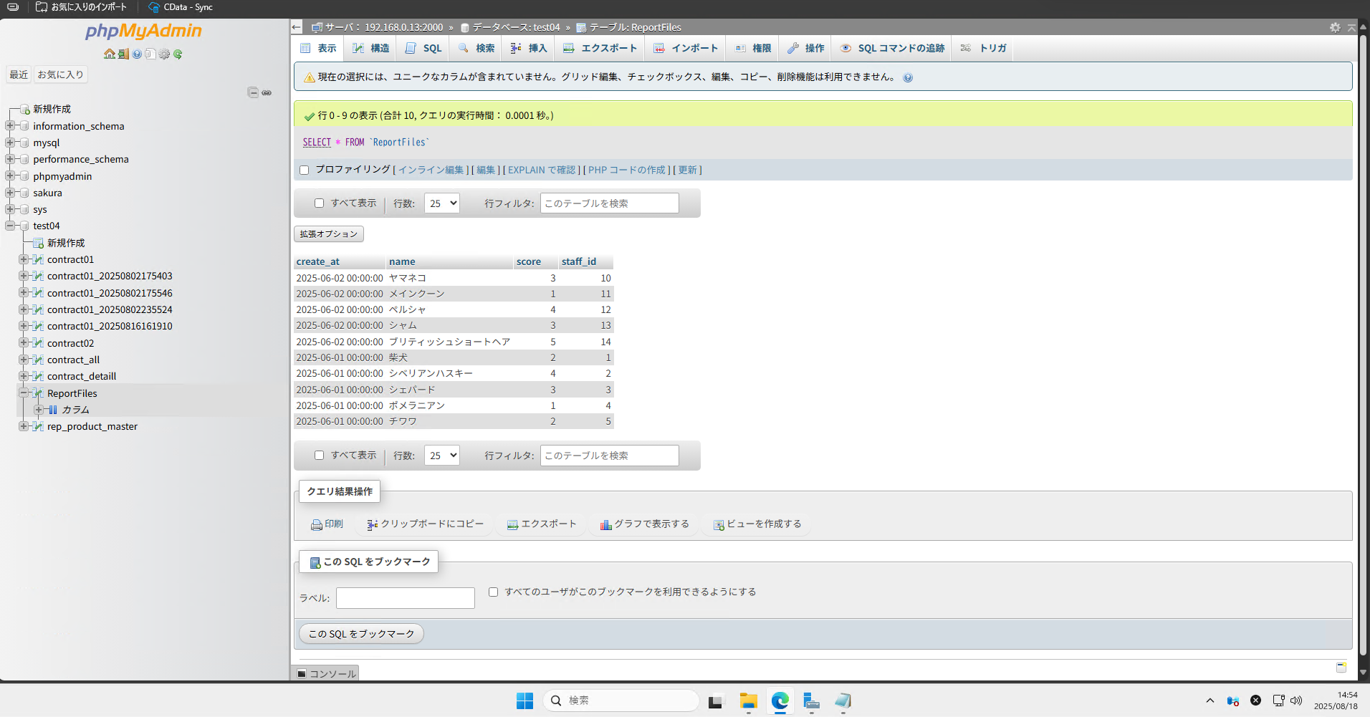Open the エクスポート tab in top menu
Image resolution: width=1370 pixels, height=717 pixels.
point(600,49)
